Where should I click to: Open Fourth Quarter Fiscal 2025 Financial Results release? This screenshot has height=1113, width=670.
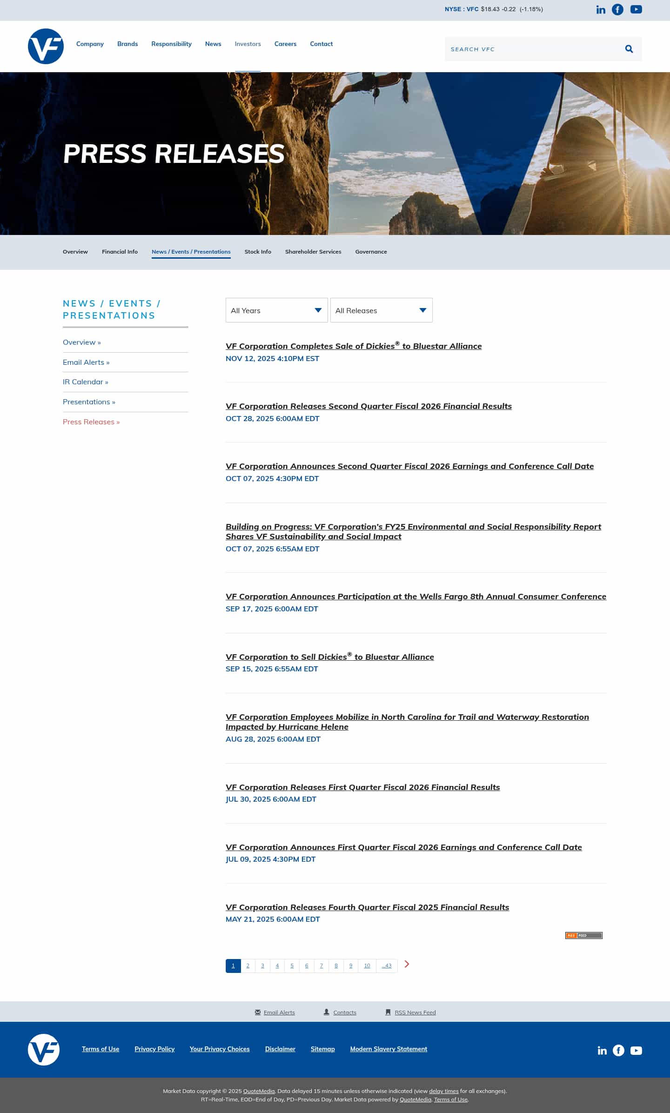(x=368, y=907)
